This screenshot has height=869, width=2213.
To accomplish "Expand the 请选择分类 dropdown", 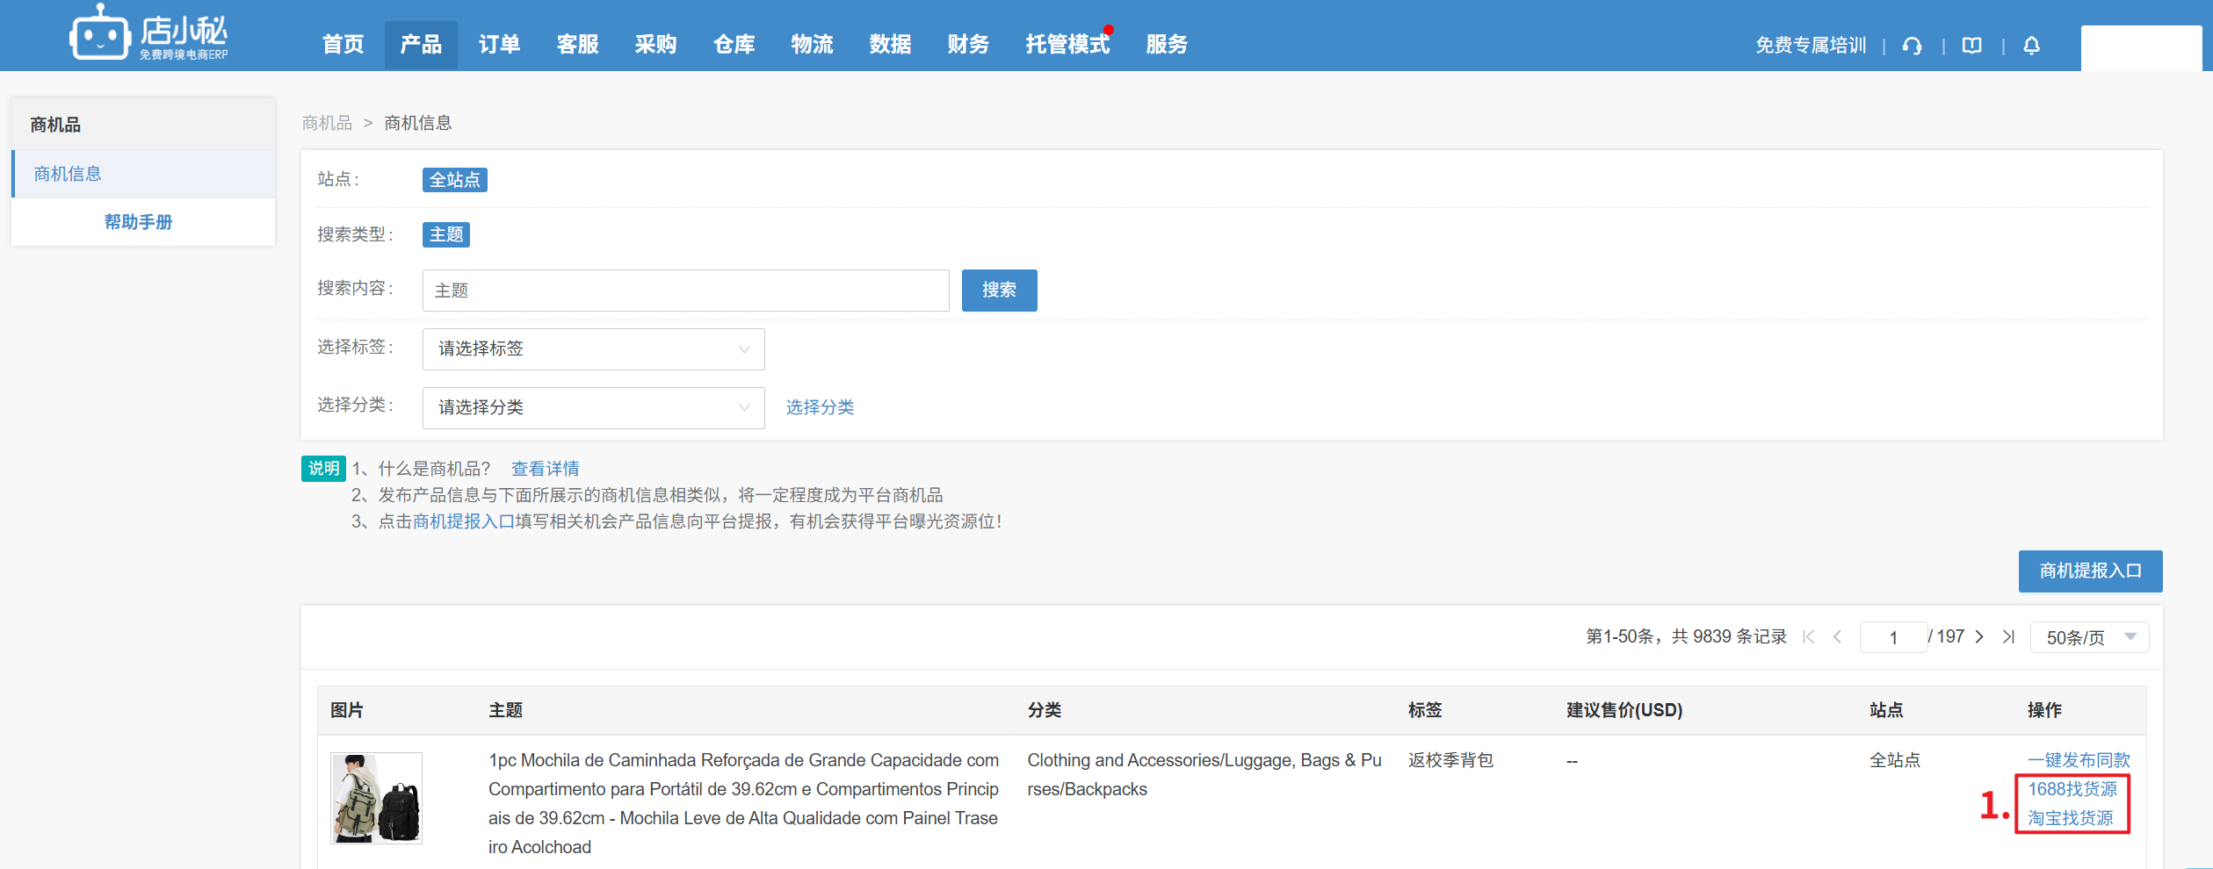I will tap(593, 408).
